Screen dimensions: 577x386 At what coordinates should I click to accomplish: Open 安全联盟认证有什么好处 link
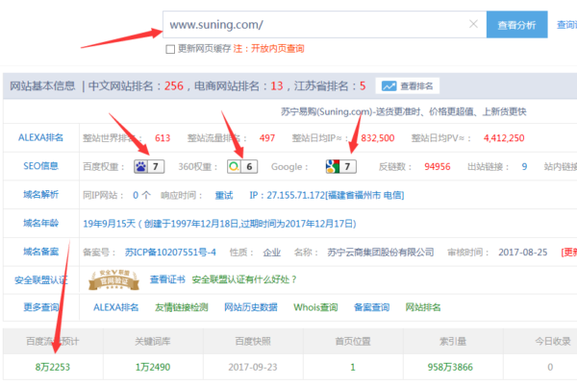241,279
